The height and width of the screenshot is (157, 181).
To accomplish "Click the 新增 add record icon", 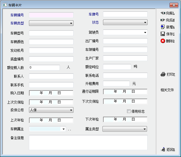I will [x=163, y=27].
